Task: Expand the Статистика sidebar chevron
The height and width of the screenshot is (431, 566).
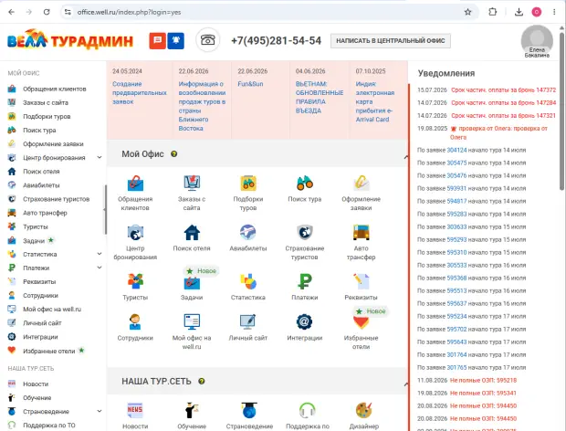Action: 100,254
